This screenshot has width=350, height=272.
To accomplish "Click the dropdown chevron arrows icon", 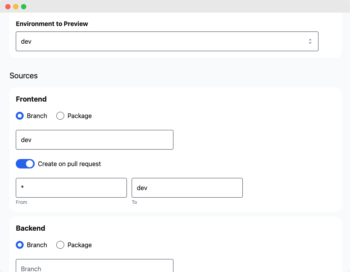I will point(310,41).
